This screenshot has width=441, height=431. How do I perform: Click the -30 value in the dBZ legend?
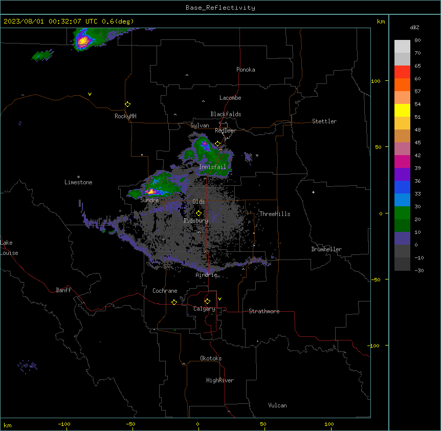[x=419, y=271]
